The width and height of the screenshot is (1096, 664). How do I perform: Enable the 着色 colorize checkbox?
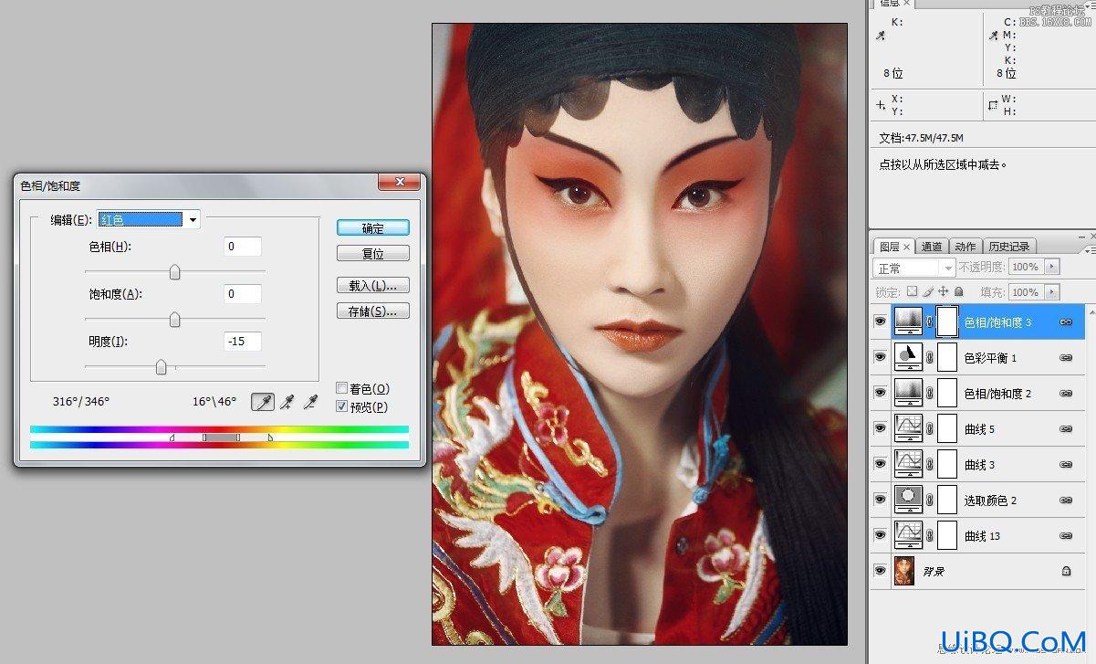click(x=342, y=388)
